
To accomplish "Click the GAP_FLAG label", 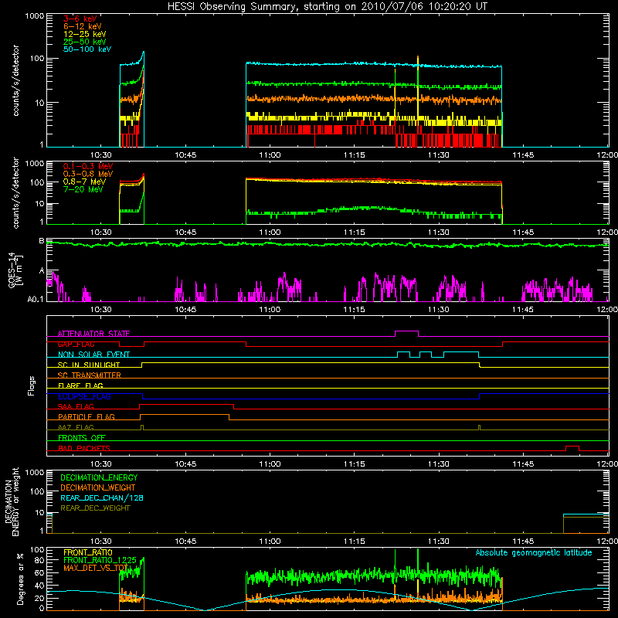I will (76, 344).
